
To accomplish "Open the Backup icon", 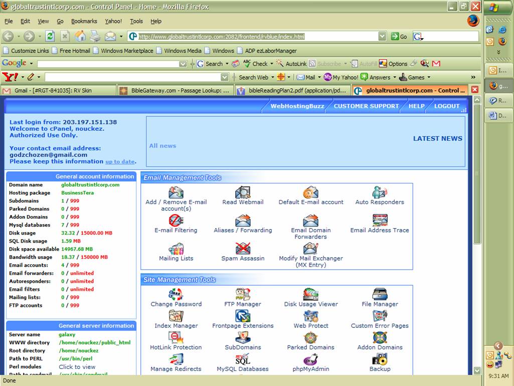I will tap(380, 359).
